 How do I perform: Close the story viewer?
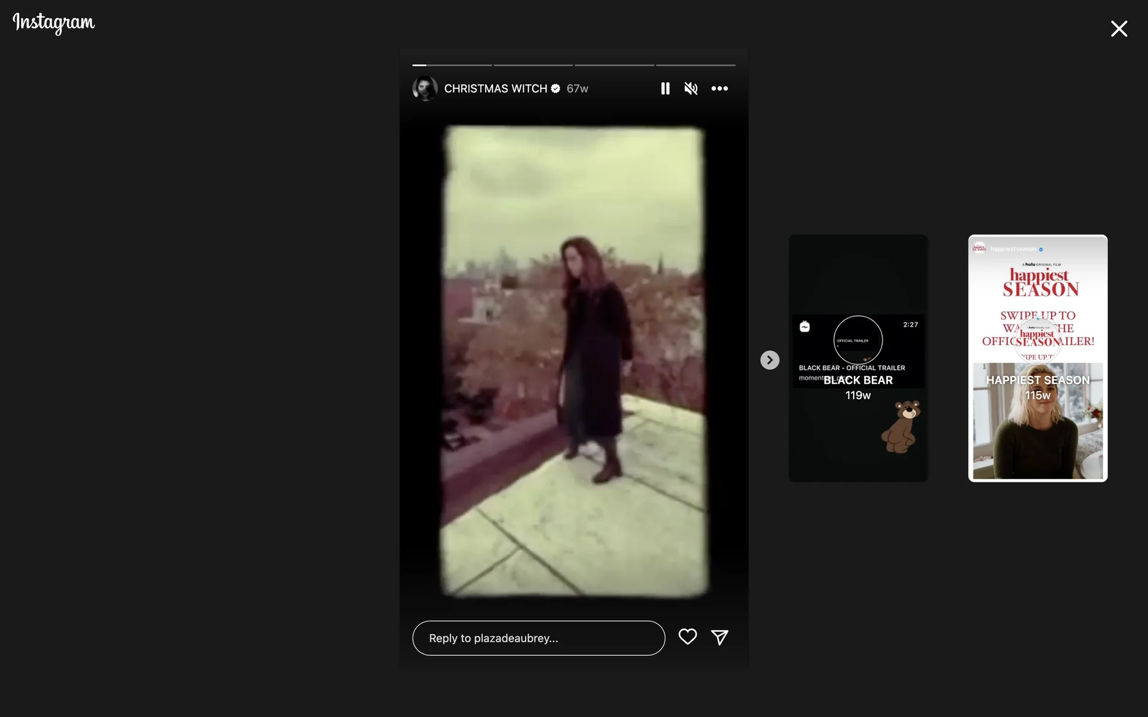click(1119, 29)
